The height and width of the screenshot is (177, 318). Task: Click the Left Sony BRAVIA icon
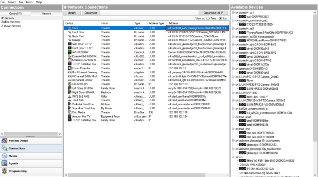coord(70,88)
